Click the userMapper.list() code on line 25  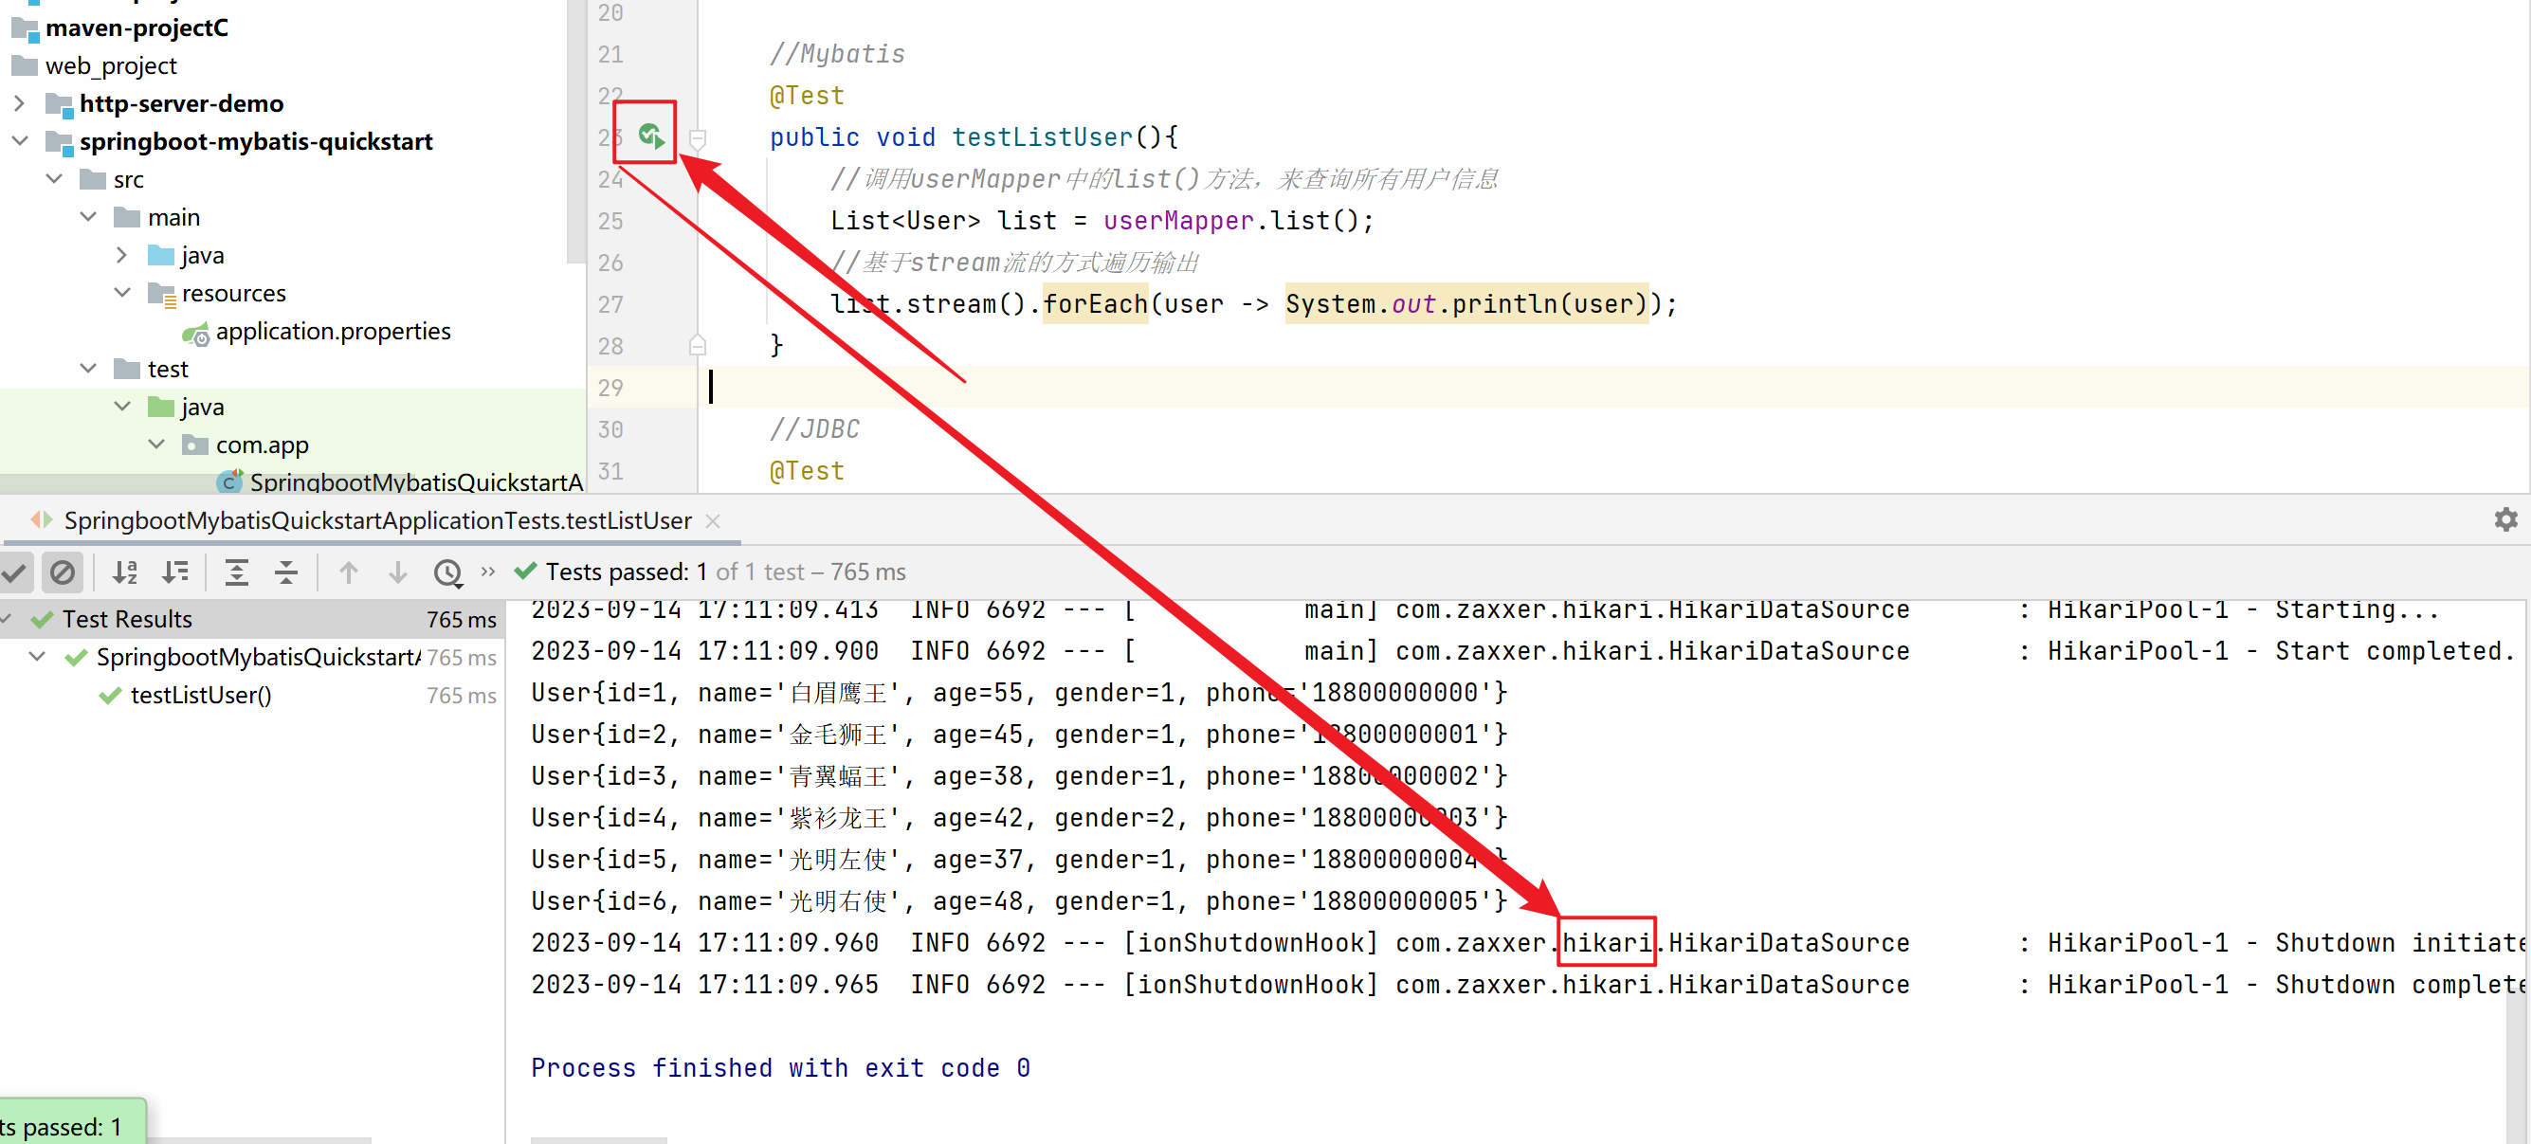pos(1237,221)
